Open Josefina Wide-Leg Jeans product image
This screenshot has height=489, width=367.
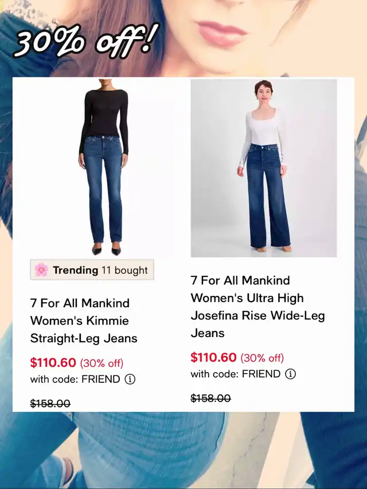(x=264, y=168)
